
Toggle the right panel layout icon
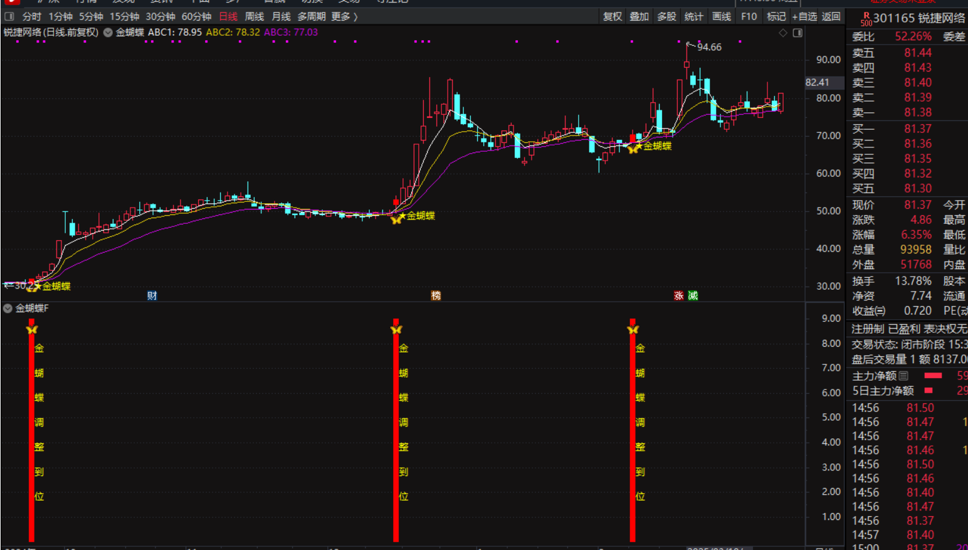[x=797, y=33]
